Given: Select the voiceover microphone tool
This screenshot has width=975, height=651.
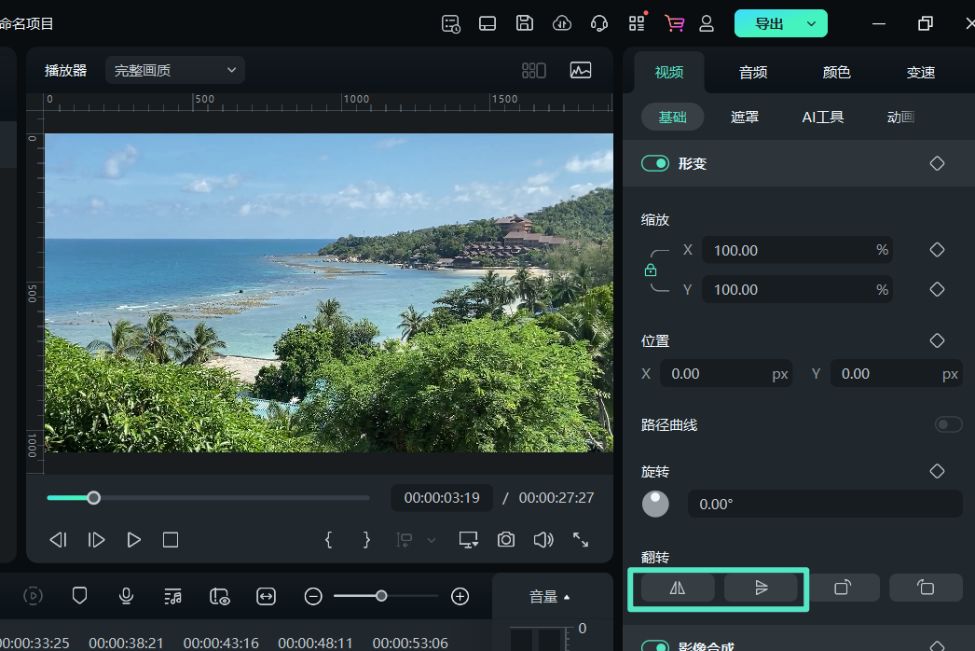Looking at the screenshot, I should coord(126,596).
